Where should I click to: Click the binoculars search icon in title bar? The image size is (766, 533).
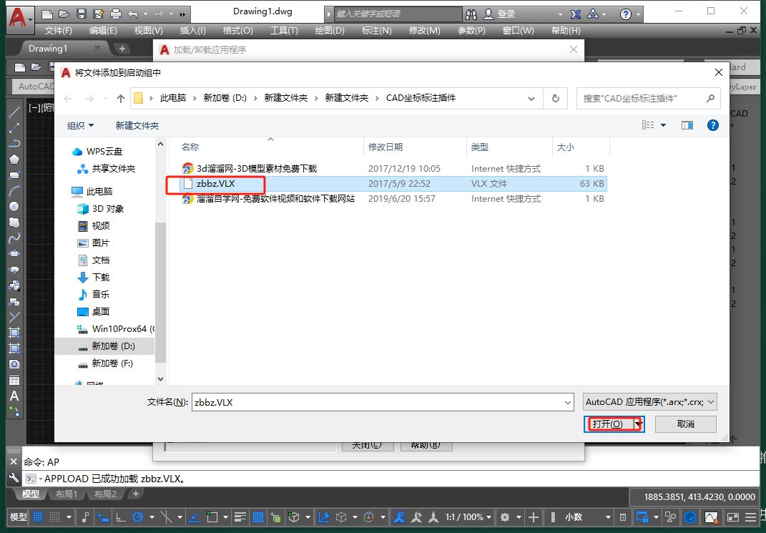(471, 14)
